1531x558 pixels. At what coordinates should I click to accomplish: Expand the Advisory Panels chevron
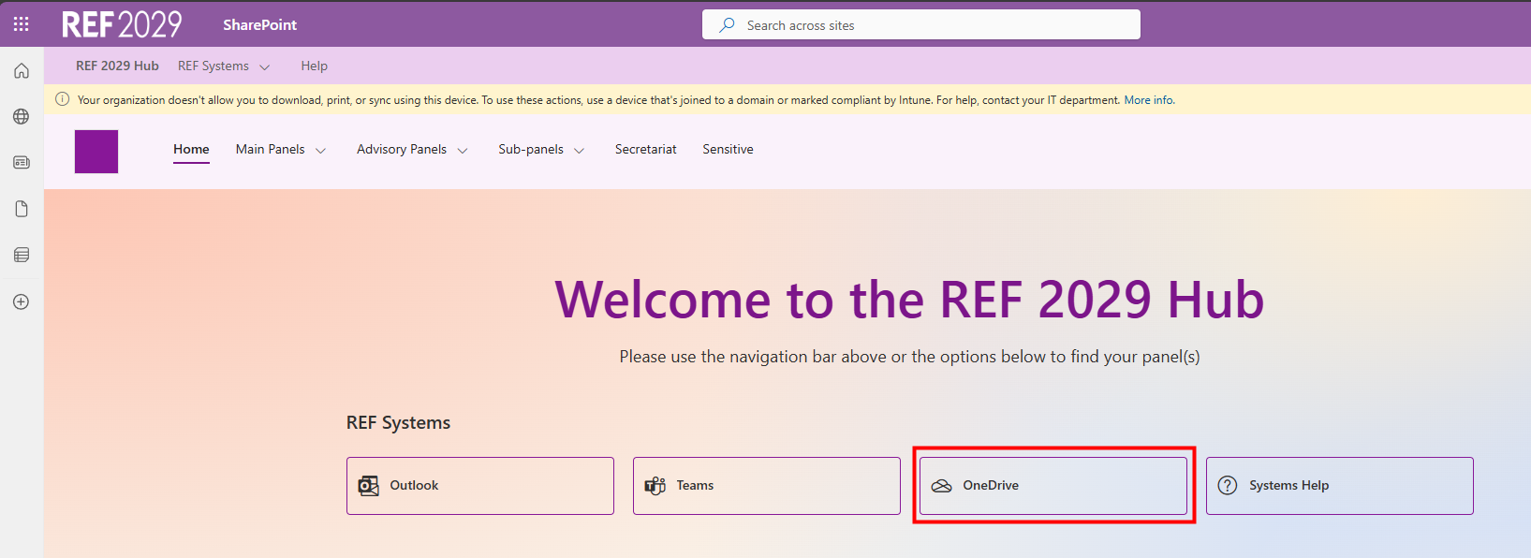pos(462,151)
